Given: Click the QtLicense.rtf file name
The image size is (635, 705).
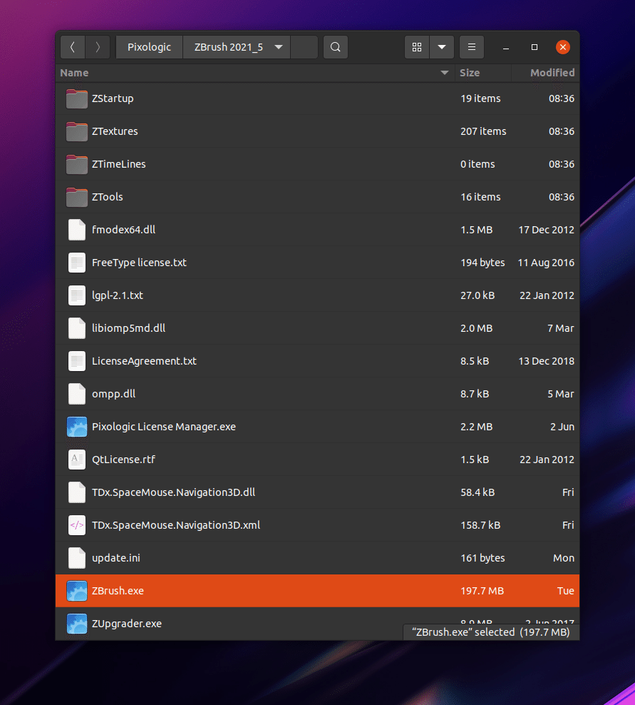Looking at the screenshot, I should coord(123,460).
